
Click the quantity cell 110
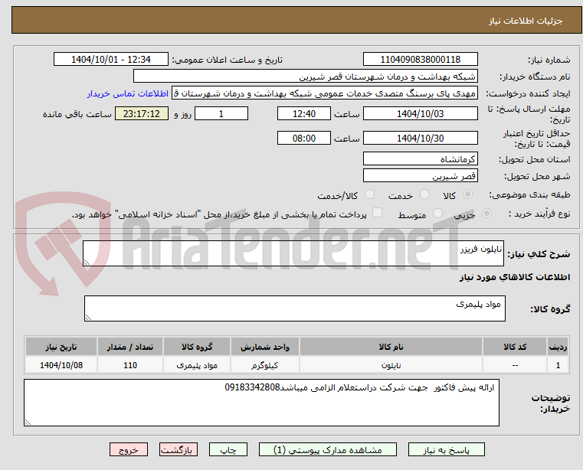[x=130, y=366]
